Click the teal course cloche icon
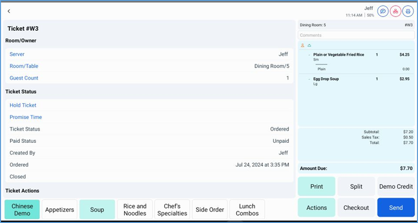 pos(309,45)
